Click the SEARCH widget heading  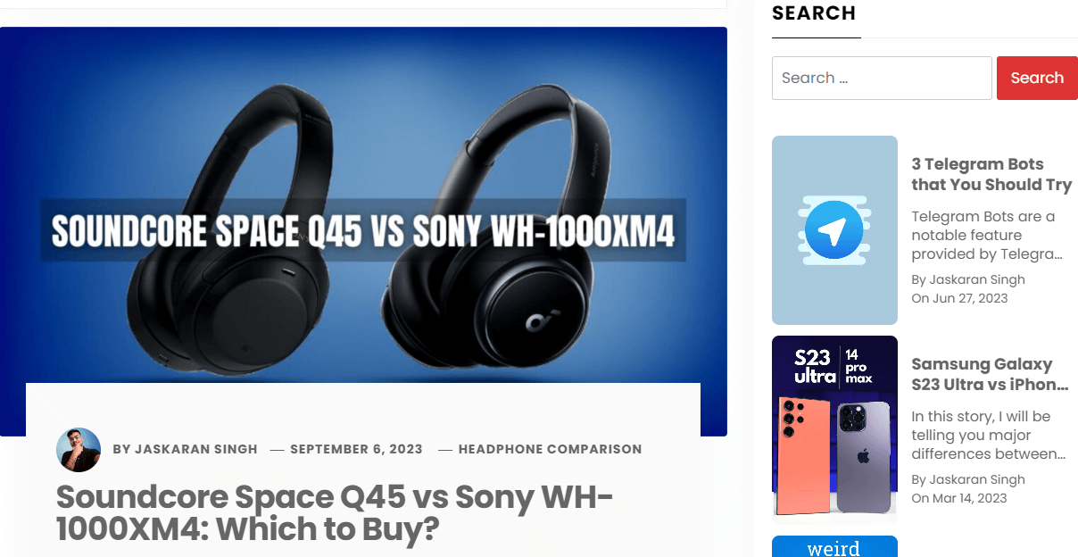click(x=814, y=13)
